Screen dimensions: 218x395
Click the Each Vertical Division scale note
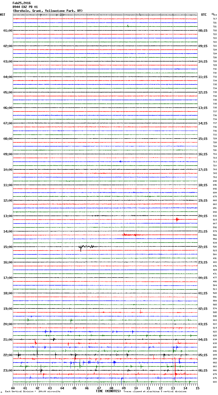(x=33, y=391)
